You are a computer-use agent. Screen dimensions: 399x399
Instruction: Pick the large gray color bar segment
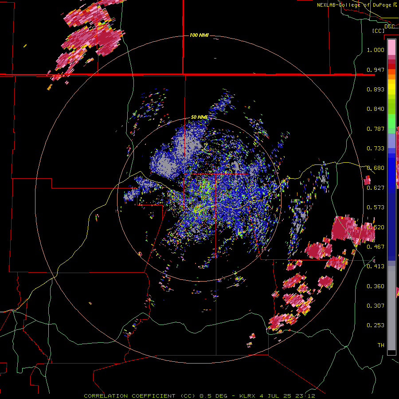391,308
